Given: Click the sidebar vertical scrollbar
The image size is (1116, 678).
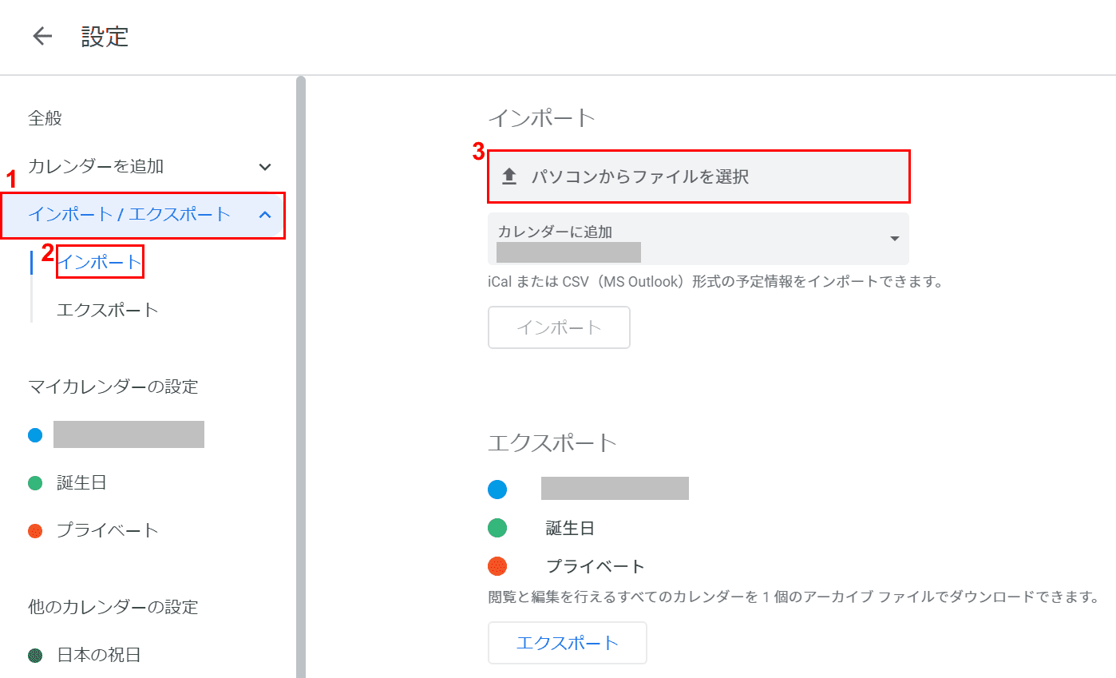Looking at the screenshot, I should [301, 376].
